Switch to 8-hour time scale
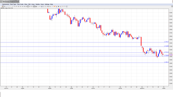Image resolution: width=173 pixels, height=97 pixels. [26, 6]
